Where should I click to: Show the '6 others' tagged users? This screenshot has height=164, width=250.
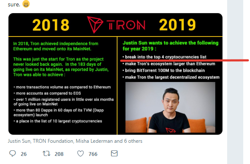tap(133, 141)
